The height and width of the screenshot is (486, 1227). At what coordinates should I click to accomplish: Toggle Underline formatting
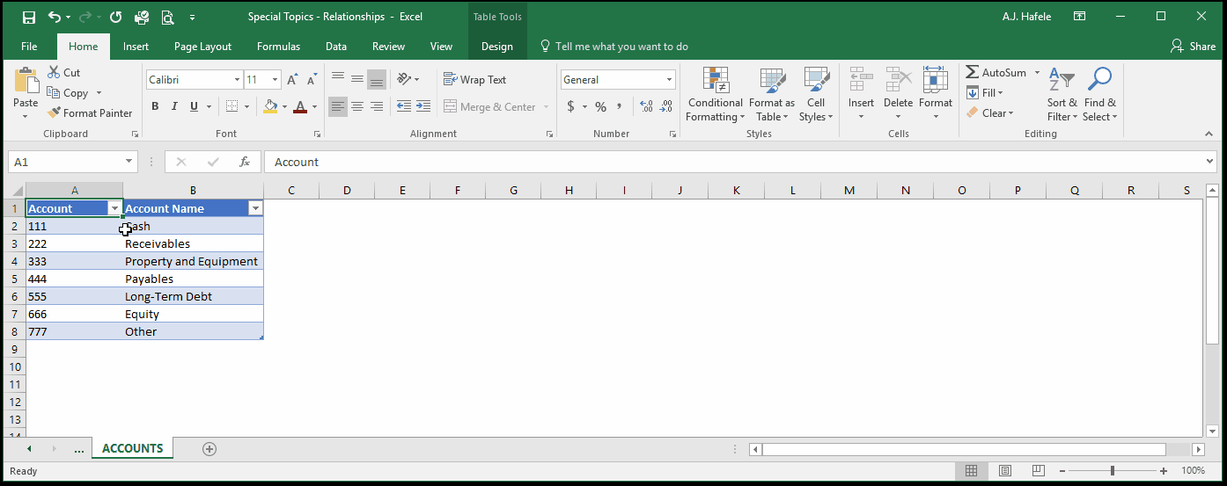tap(195, 106)
